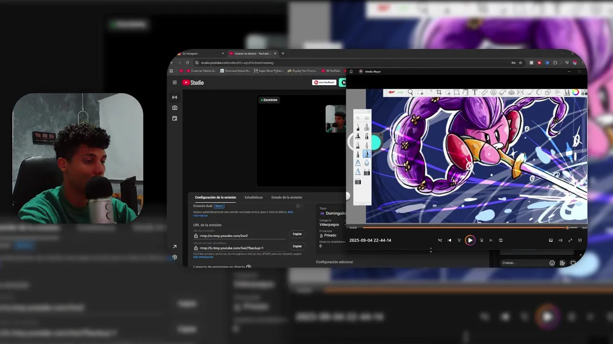
Task: Open the YouTube Studio hamburger menu
Action: coord(175,83)
